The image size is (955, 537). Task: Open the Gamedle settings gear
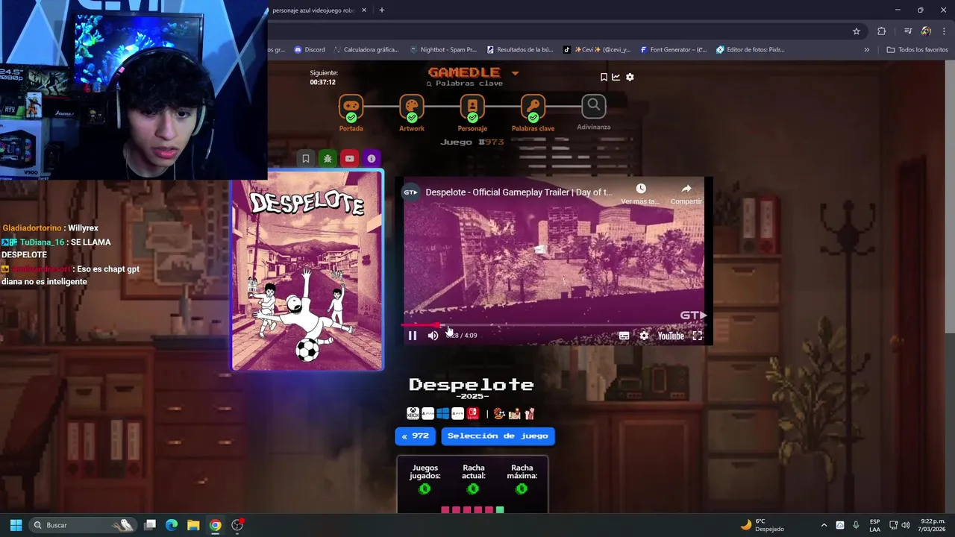pyautogui.click(x=630, y=77)
